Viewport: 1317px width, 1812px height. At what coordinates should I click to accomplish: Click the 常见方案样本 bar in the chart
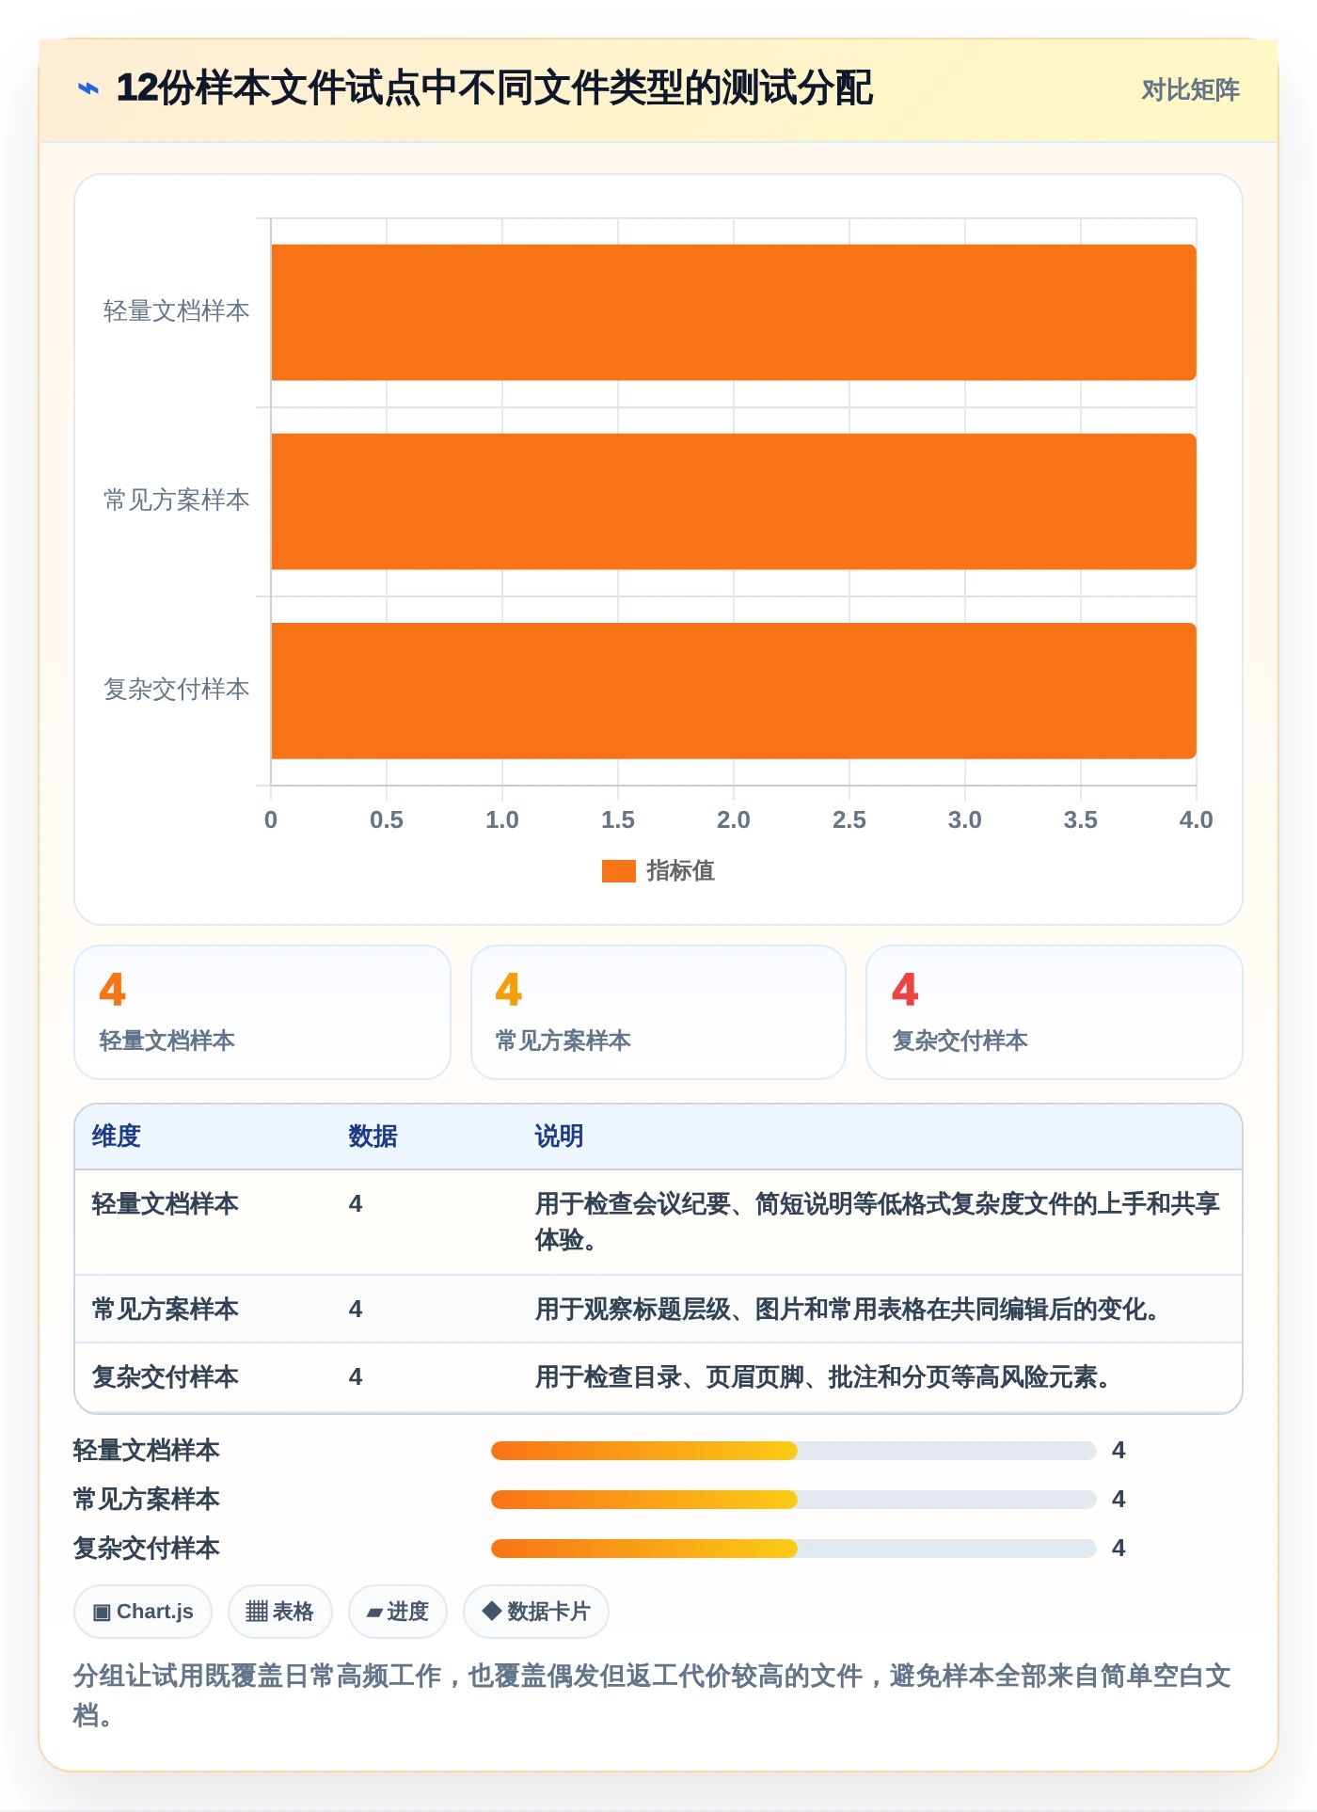click(734, 501)
